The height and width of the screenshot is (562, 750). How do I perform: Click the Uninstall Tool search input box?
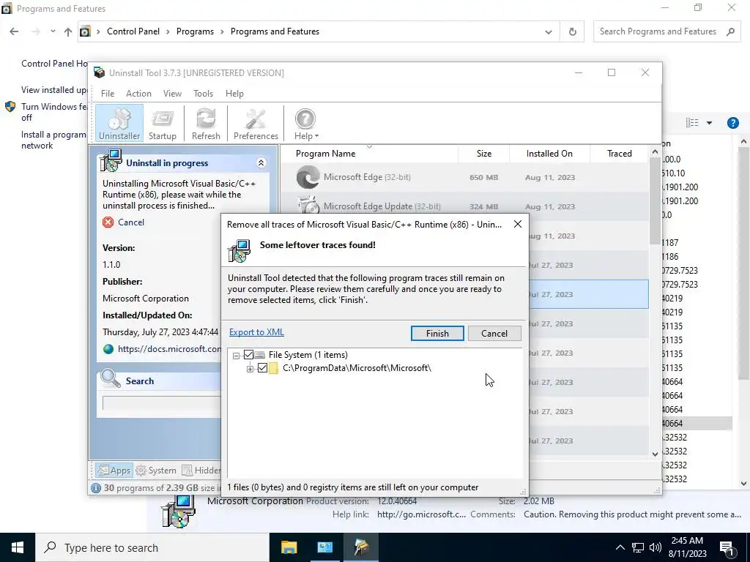(x=162, y=403)
